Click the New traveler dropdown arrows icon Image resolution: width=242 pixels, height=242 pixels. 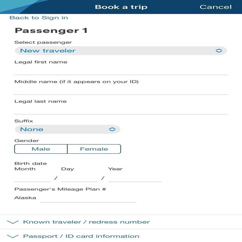click(219, 51)
